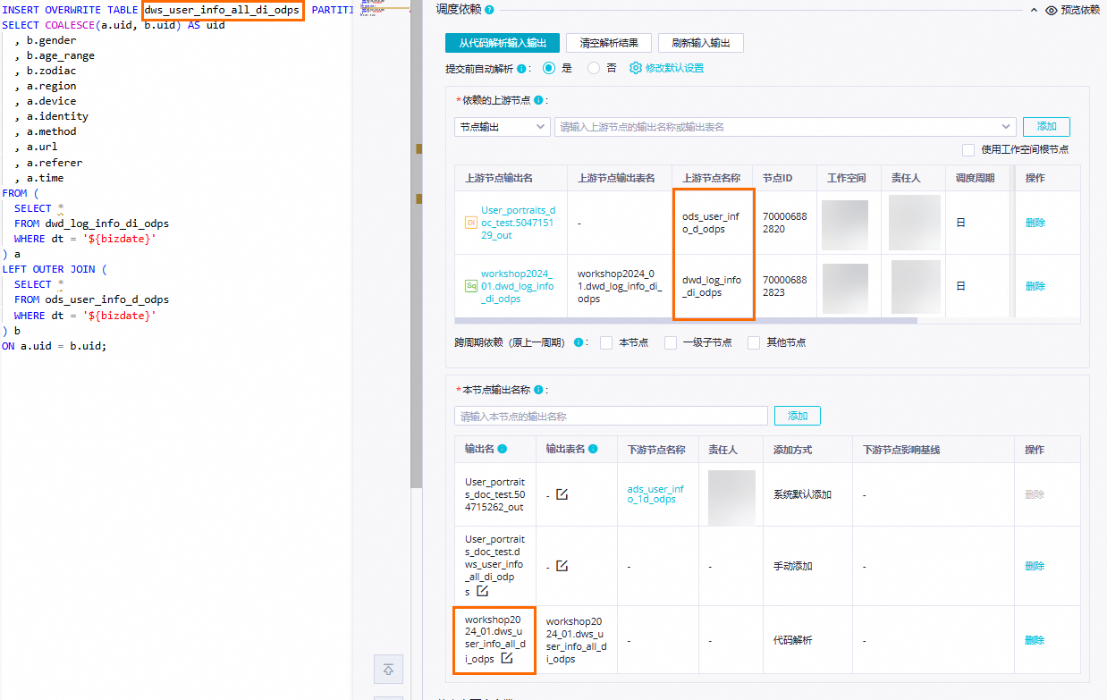Open info icon beside 提交前自动解析
This screenshot has height=700, width=1107.
point(520,69)
